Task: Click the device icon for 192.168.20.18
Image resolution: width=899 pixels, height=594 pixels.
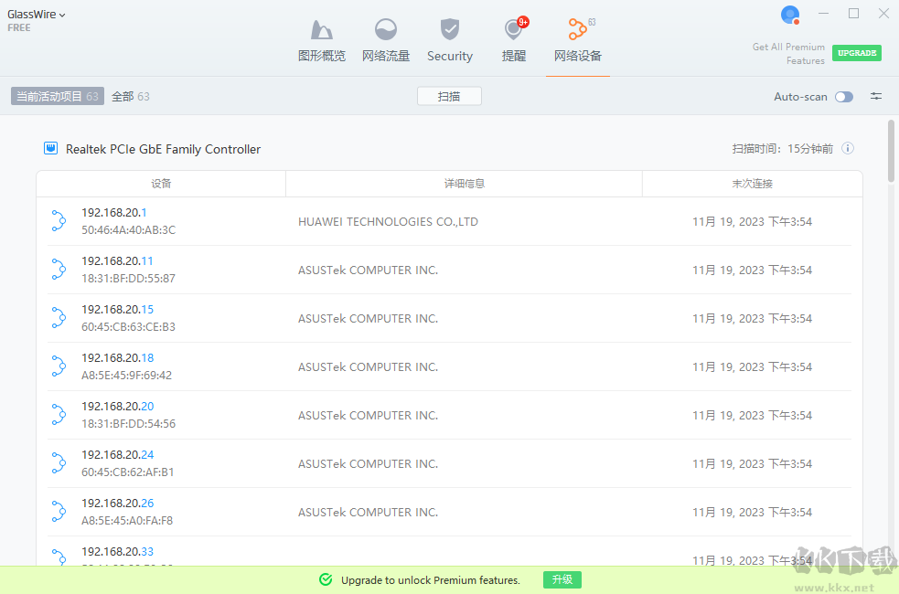Action: (59, 366)
